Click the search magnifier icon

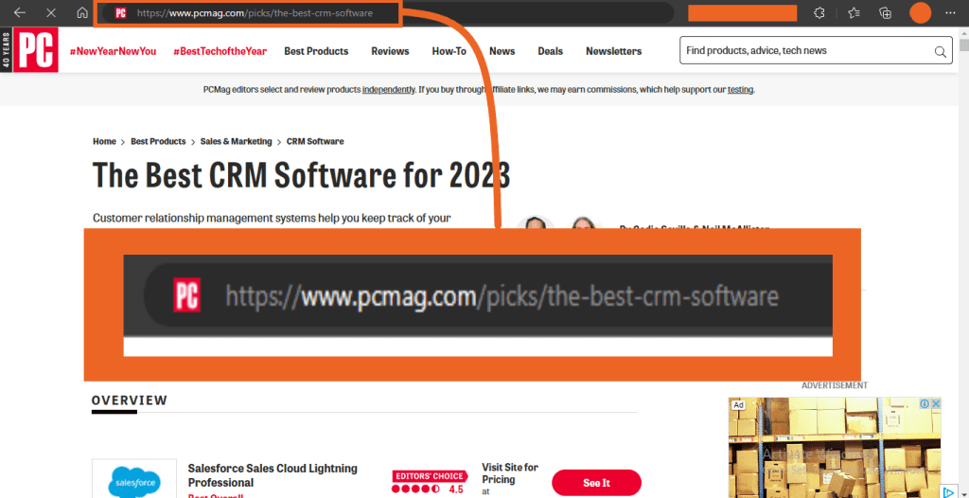click(940, 51)
